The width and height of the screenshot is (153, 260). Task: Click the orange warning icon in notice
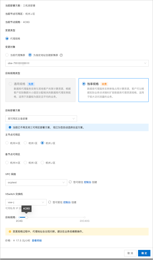[10, 232]
